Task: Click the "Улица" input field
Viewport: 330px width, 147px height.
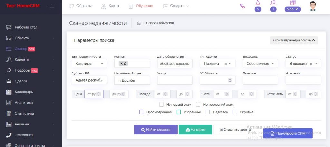Action: click(x=175, y=80)
